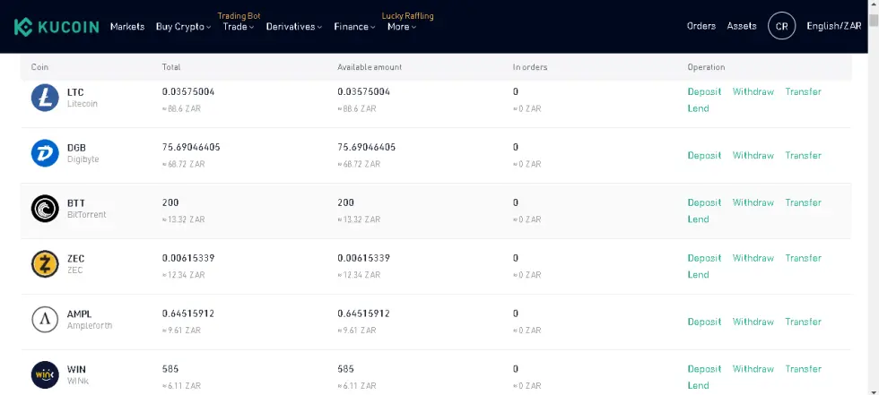Select the LTC total 0.03575004

pos(188,91)
